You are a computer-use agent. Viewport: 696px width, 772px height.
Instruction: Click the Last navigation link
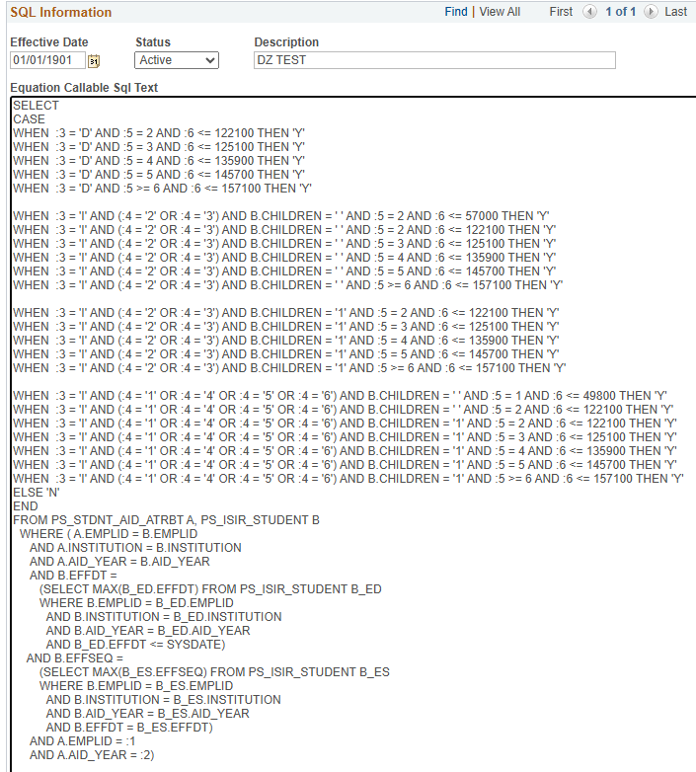[675, 11]
